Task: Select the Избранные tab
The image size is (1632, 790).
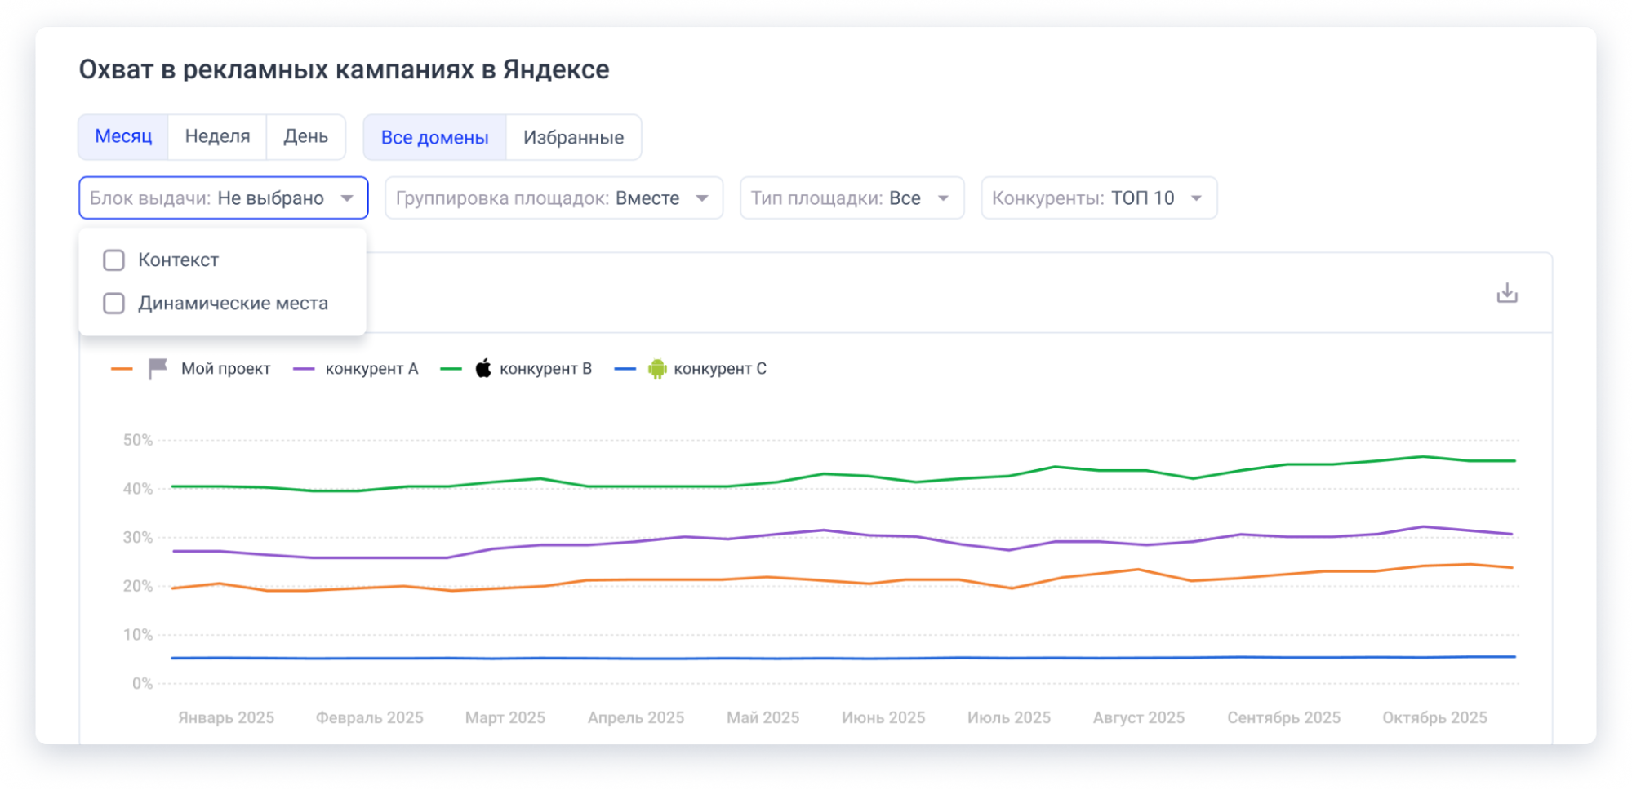Action: click(573, 137)
